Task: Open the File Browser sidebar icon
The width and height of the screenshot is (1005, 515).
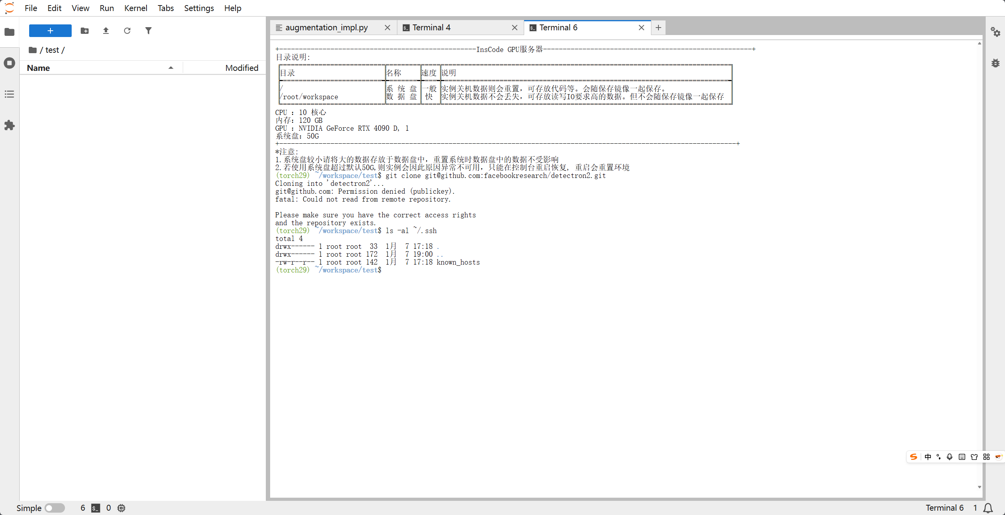Action: 9,32
